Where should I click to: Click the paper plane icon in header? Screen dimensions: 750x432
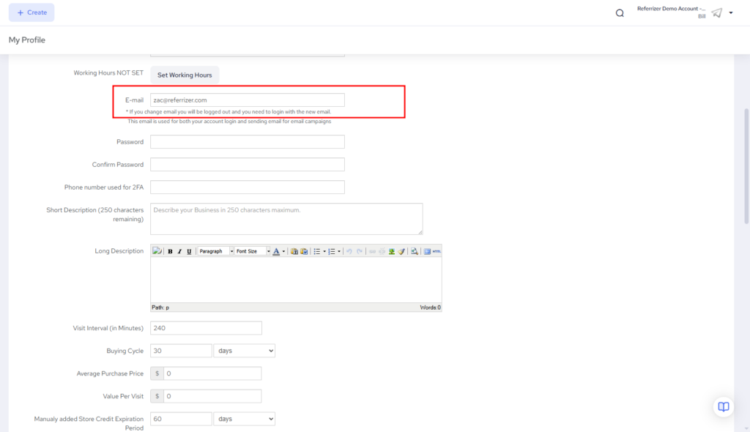click(x=716, y=13)
